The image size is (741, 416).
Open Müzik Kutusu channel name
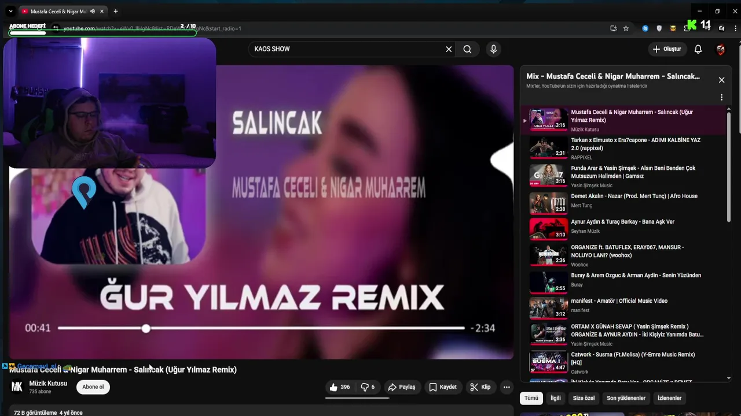(48, 383)
